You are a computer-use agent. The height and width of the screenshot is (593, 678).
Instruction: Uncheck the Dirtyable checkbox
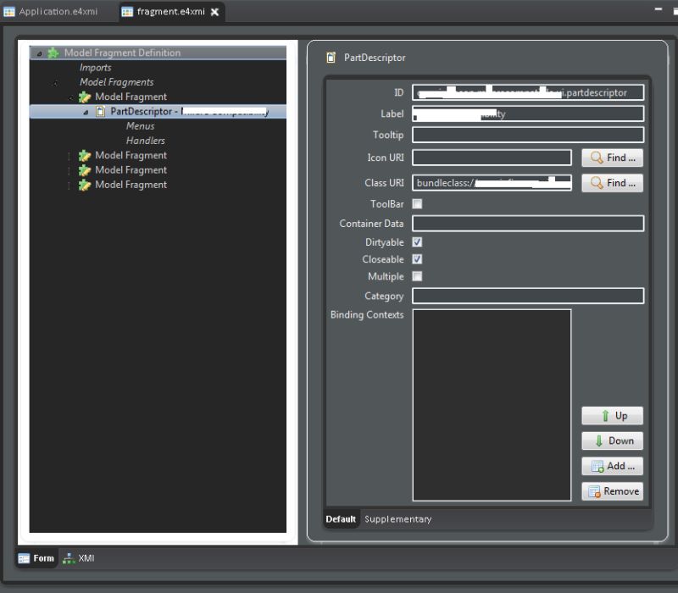pyautogui.click(x=416, y=241)
